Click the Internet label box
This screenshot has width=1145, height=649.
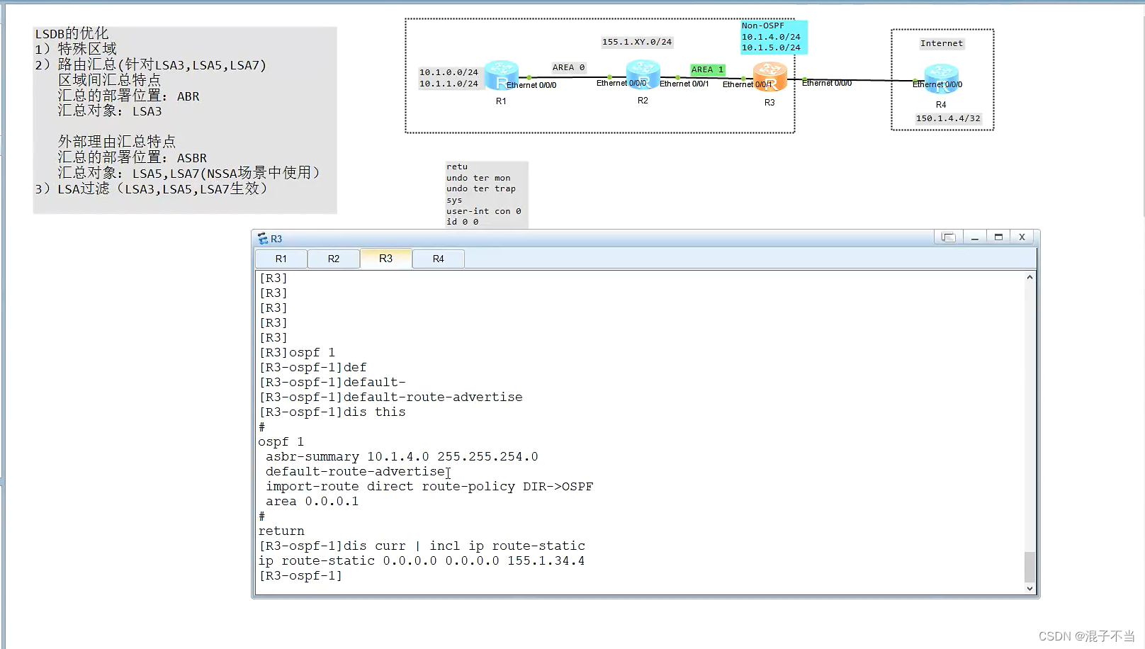(x=942, y=43)
